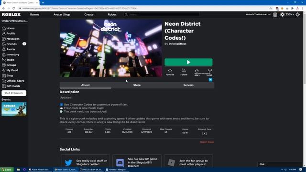Screen dimensions: 306x172
Task: Go back with the browser back arrow
Action: 3,9
